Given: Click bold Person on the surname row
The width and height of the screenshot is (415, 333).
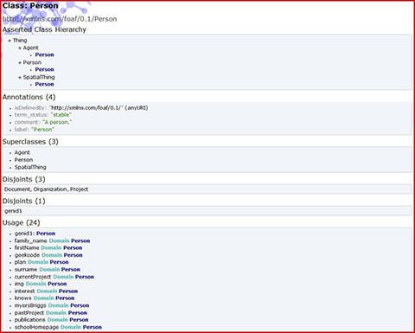Looking at the screenshot, I should [x=71, y=270].
